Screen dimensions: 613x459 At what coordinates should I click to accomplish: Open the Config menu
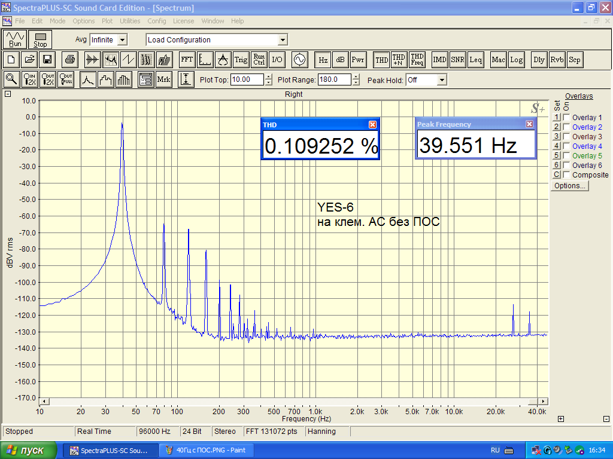click(157, 21)
